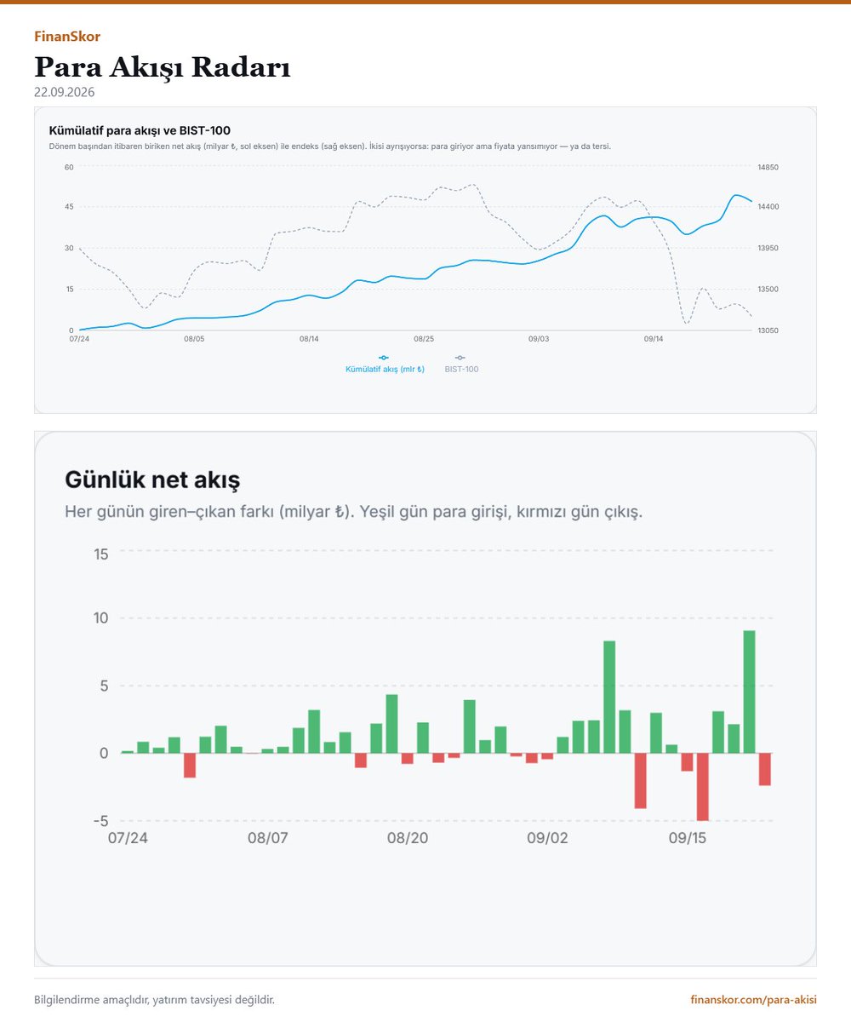The height and width of the screenshot is (1022, 851).
Task: Click the 08/20 axis label
Action: [408, 839]
